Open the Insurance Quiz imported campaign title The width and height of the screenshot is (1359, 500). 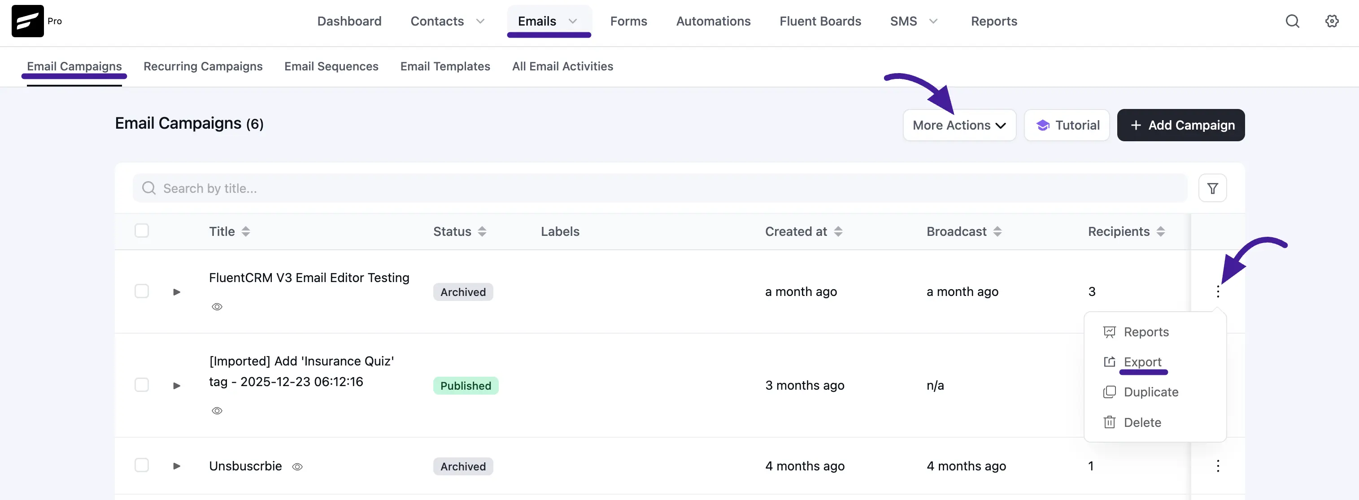coord(301,371)
